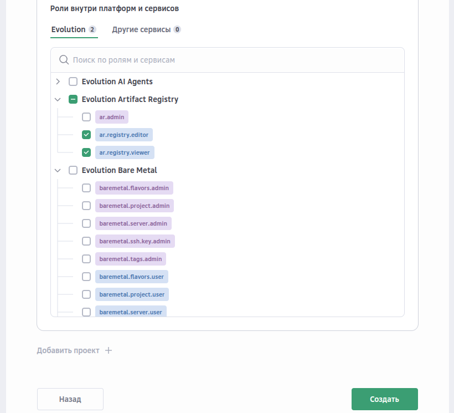The image size is (454, 413).
Task: Check the baremetal.project.user checkbox
Action: [x=86, y=294]
